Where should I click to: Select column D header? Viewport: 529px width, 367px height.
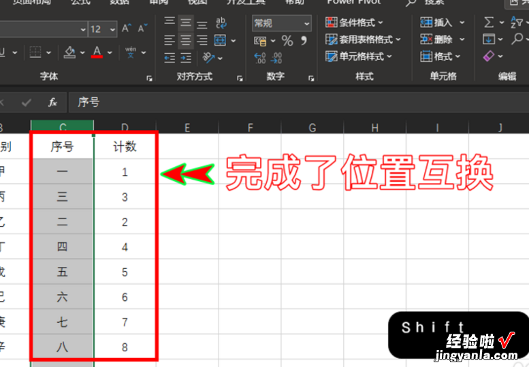[x=125, y=127]
